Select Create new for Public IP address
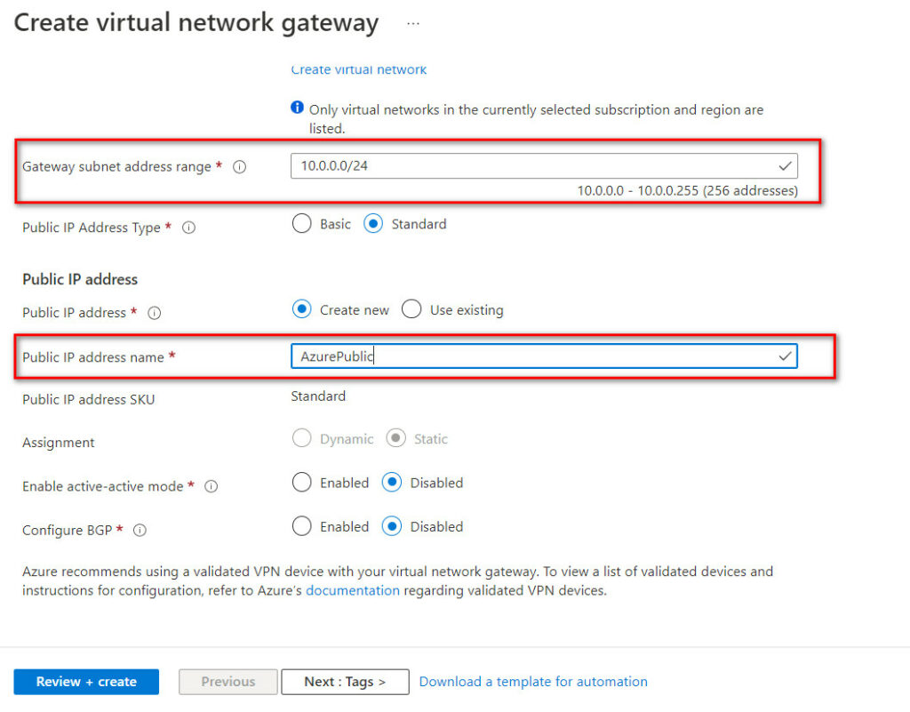The height and width of the screenshot is (712, 910). [302, 309]
